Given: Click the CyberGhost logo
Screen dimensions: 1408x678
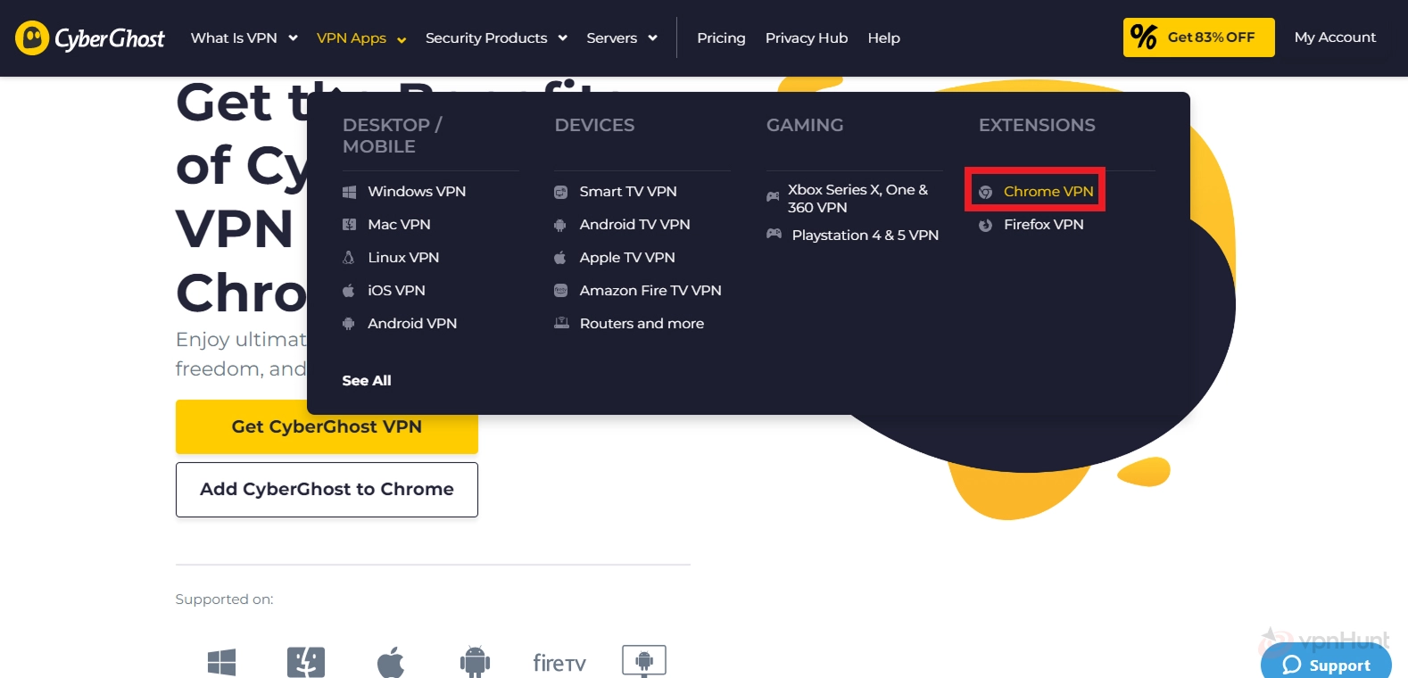Looking at the screenshot, I should pyautogui.click(x=90, y=38).
